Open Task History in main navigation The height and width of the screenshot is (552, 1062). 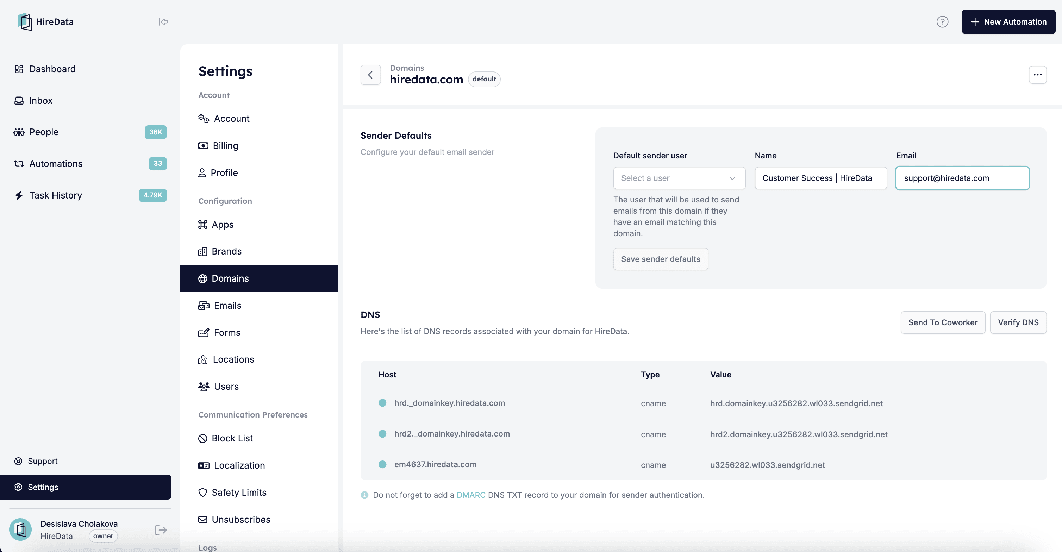56,195
